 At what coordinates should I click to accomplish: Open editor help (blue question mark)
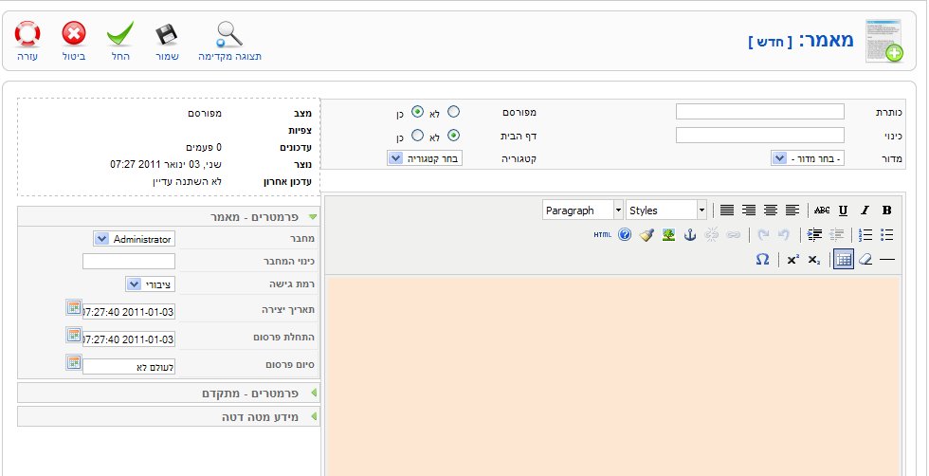tap(625, 235)
